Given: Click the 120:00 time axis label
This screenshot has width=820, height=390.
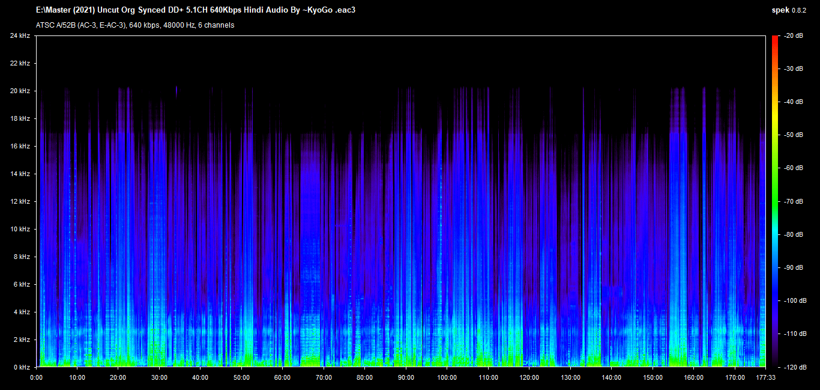Looking at the screenshot, I should (529, 378).
